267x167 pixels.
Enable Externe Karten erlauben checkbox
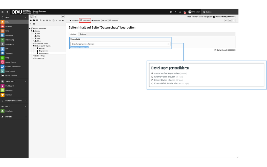pyautogui.click(x=153, y=80)
